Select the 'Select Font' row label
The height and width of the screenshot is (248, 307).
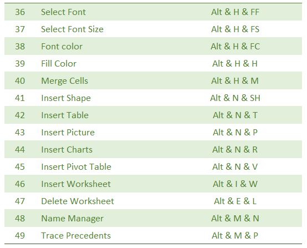pyautogui.click(x=63, y=12)
